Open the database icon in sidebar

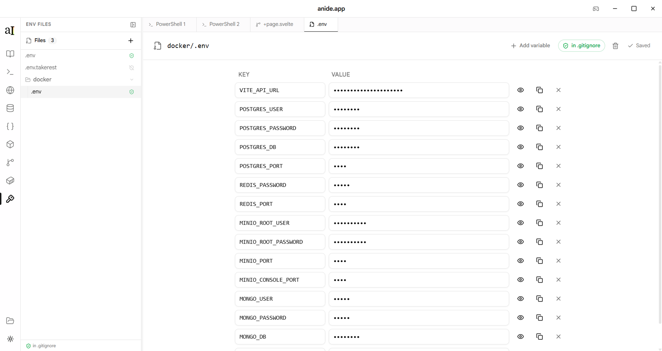10,108
